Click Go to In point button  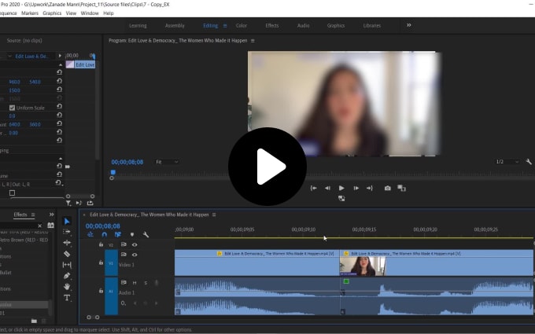pyautogui.click(x=314, y=188)
